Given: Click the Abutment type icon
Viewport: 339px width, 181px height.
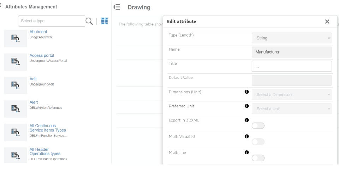Looking at the screenshot, I should (16, 38).
